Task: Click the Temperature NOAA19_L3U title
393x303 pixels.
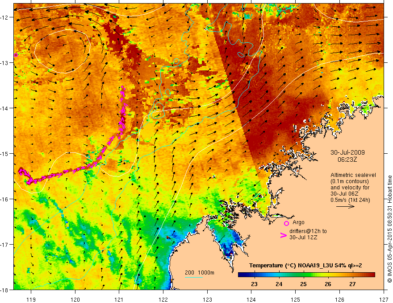Action: coord(305,266)
